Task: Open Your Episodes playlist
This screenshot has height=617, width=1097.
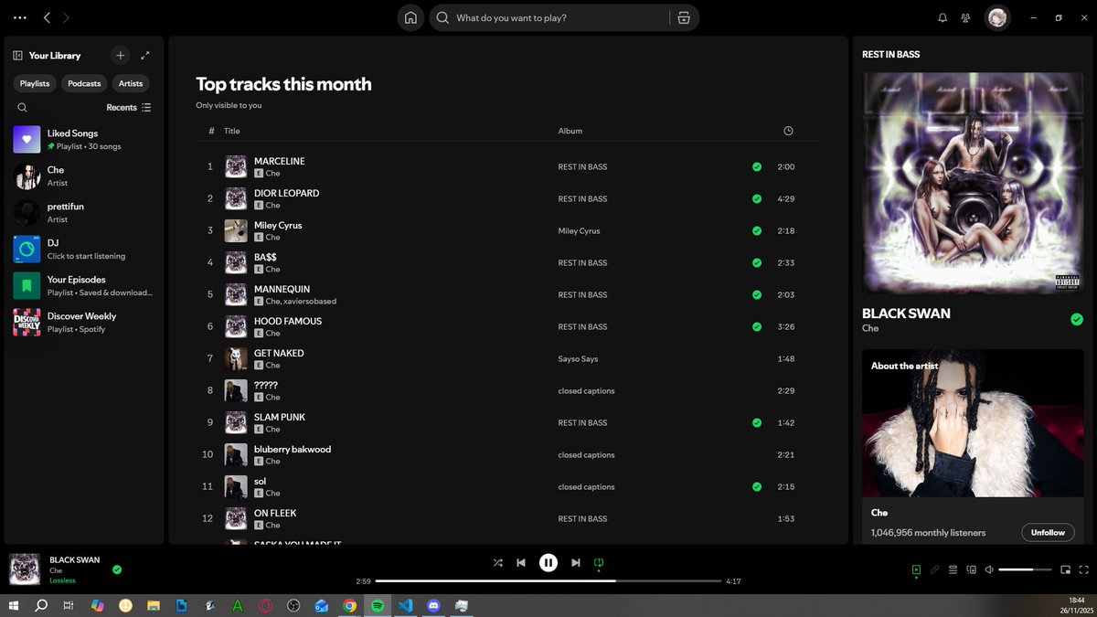Action: coord(84,286)
